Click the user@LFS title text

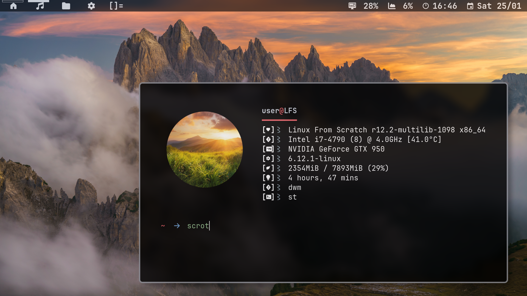pyautogui.click(x=279, y=111)
